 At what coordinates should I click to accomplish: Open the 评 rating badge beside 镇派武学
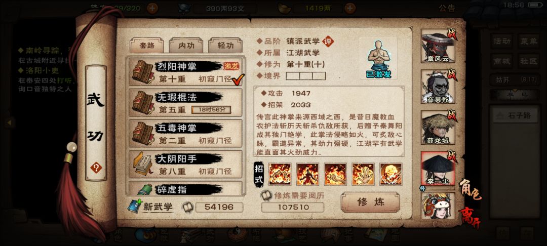pyautogui.click(x=328, y=42)
